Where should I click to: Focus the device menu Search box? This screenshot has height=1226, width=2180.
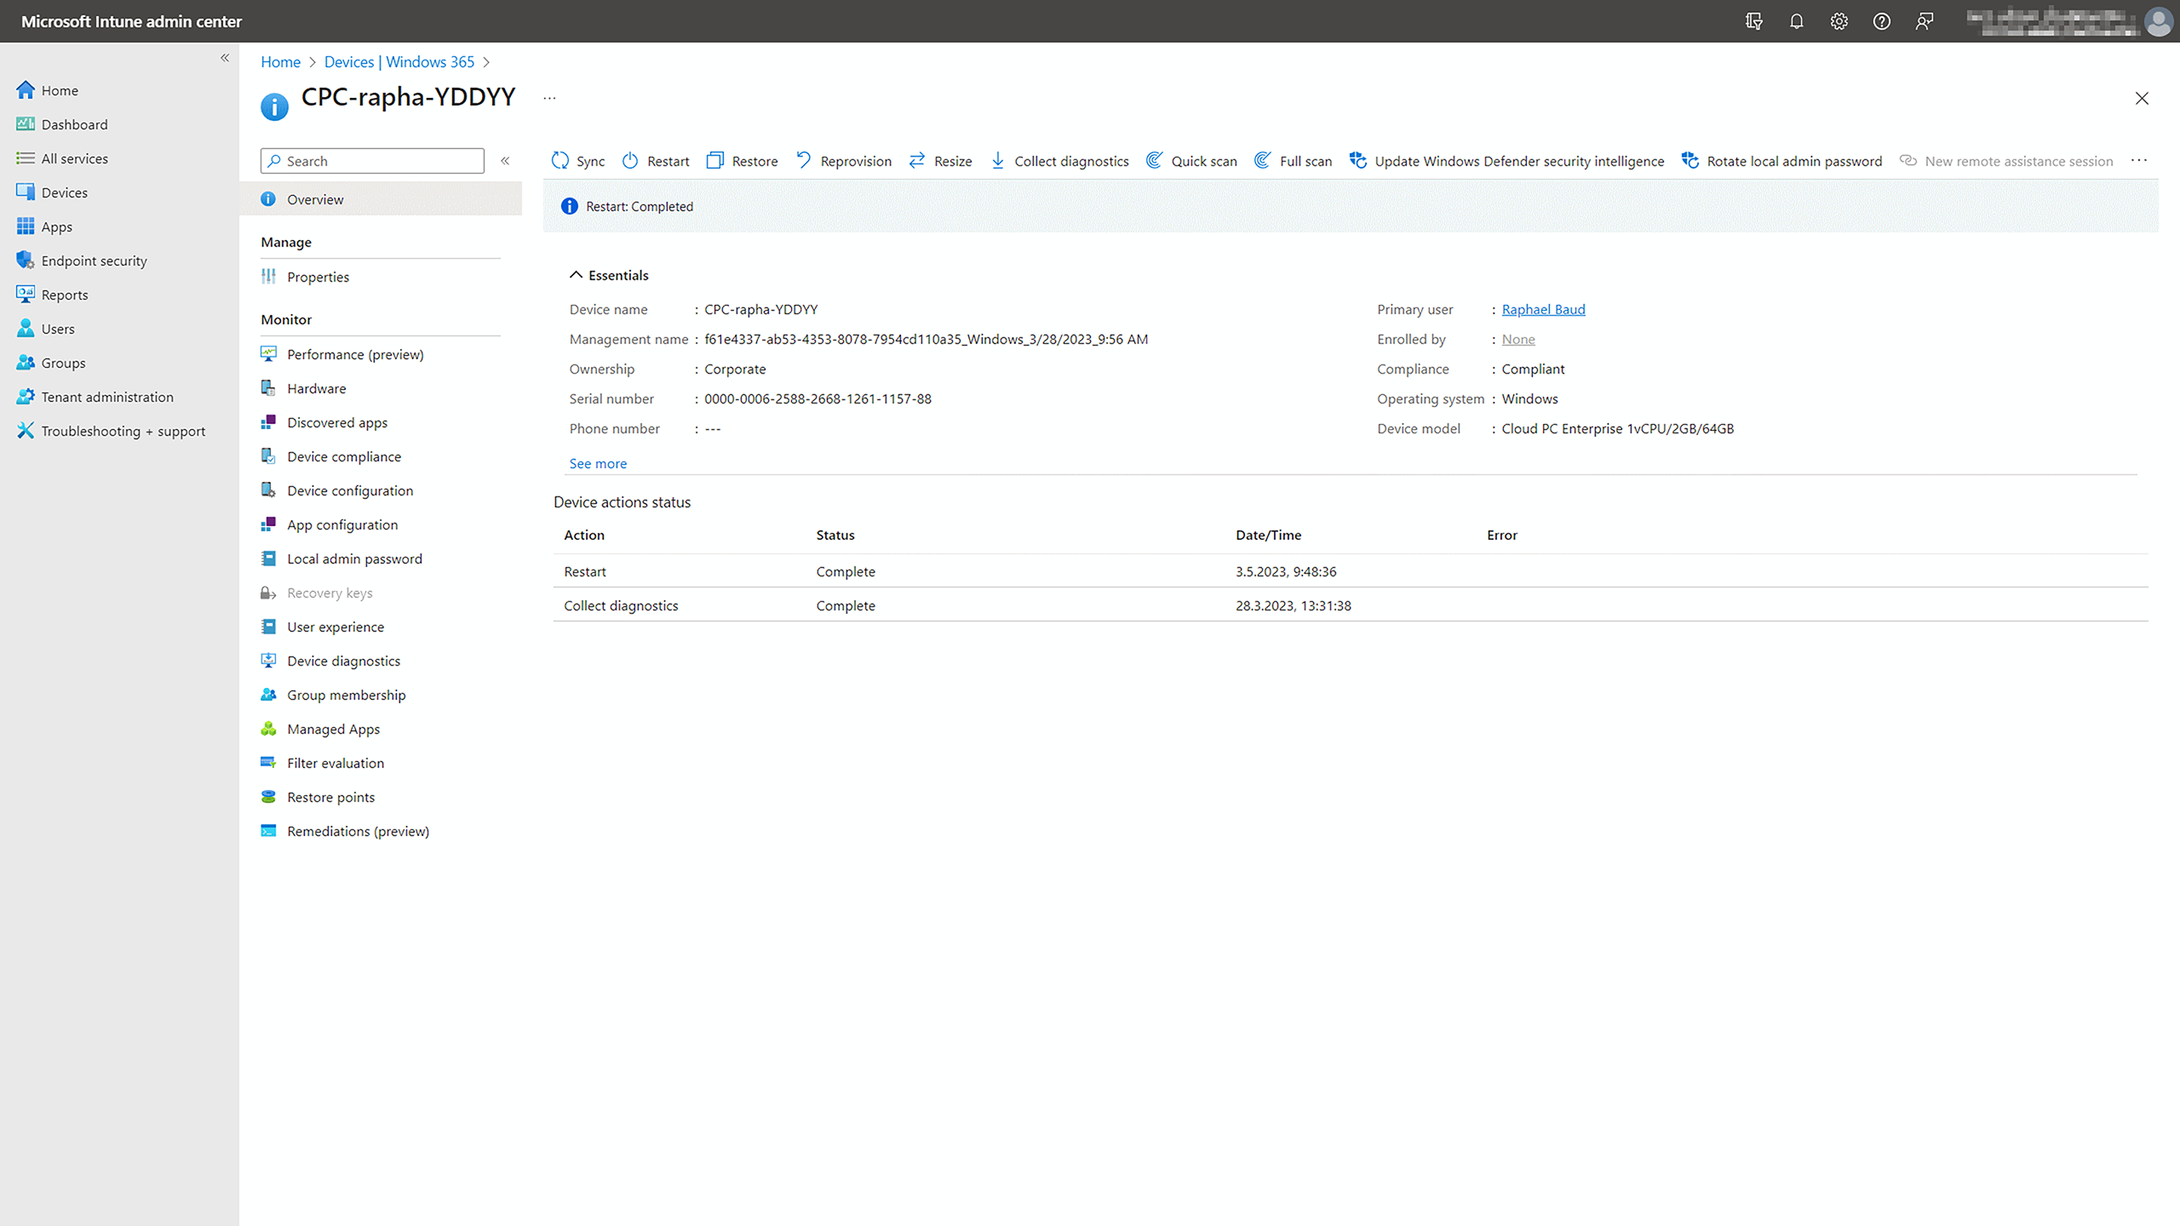point(372,161)
